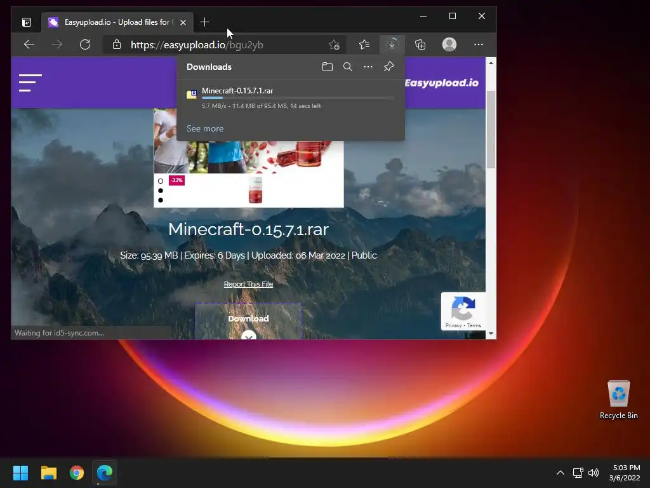The height and width of the screenshot is (488, 650).
Task: Select the third ad carousel dot
Action: click(161, 200)
